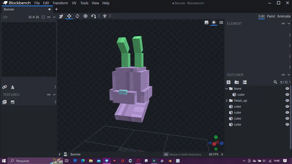The width and height of the screenshot is (292, 164).
Task: Hide the bone group via eye icon
Action: (287, 89)
